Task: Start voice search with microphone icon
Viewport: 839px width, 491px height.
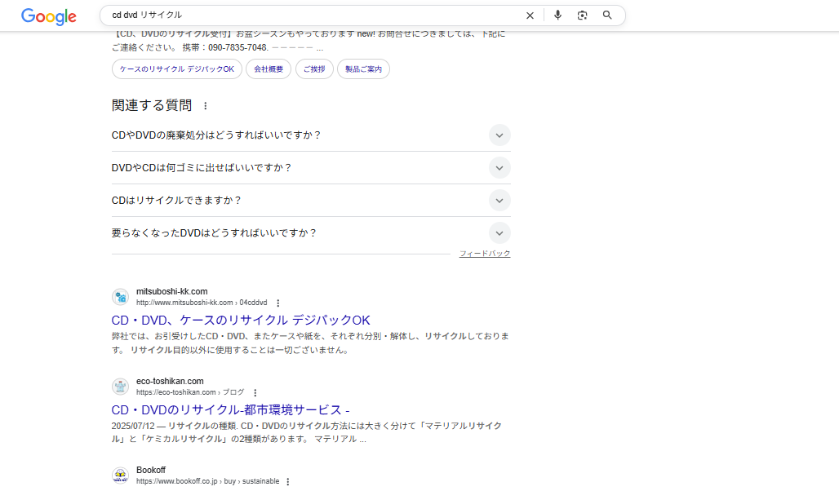Action: pyautogui.click(x=558, y=15)
